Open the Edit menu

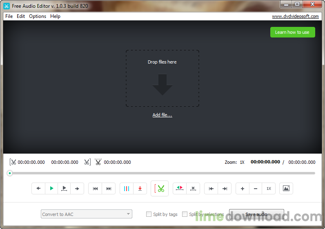(x=21, y=16)
